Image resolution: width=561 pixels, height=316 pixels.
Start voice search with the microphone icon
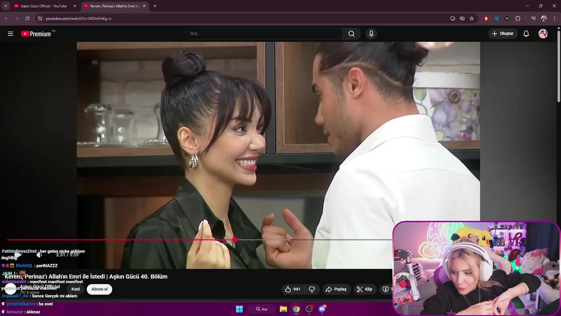(x=371, y=34)
